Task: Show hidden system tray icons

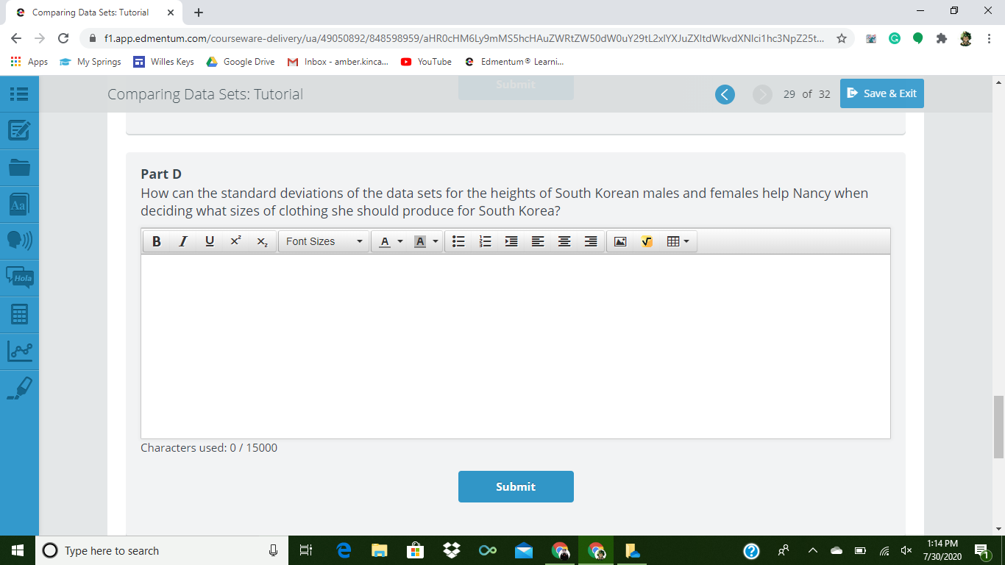Action: [x=813, y=550]
